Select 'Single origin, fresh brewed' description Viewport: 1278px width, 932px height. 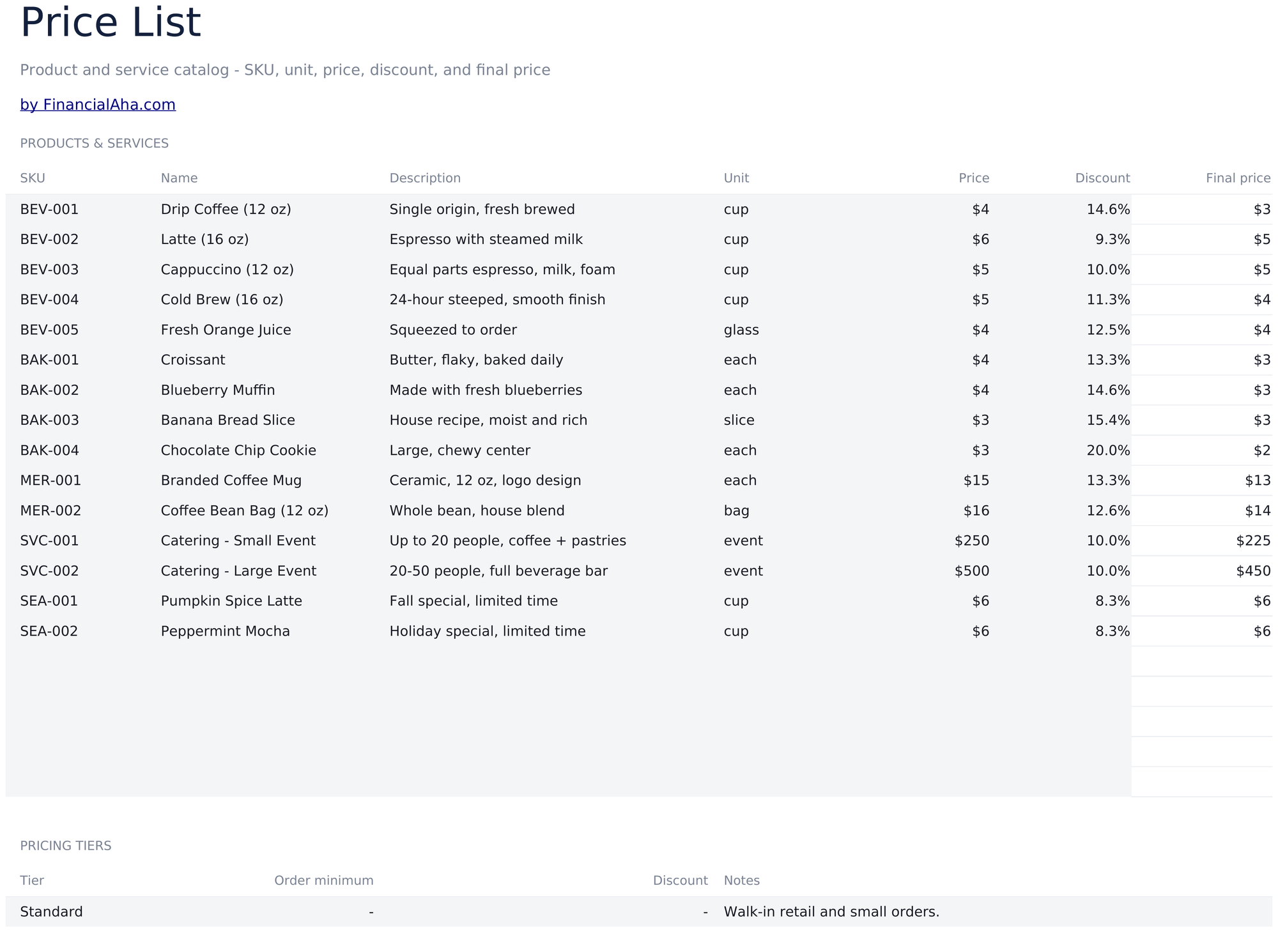pyautogui.click(x=482, y=210)
